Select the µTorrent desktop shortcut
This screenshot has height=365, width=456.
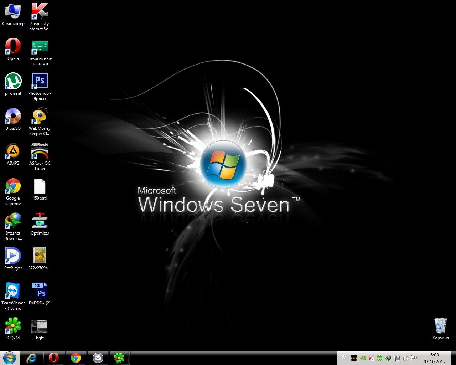pyautogui.click(x=13, y=84)
